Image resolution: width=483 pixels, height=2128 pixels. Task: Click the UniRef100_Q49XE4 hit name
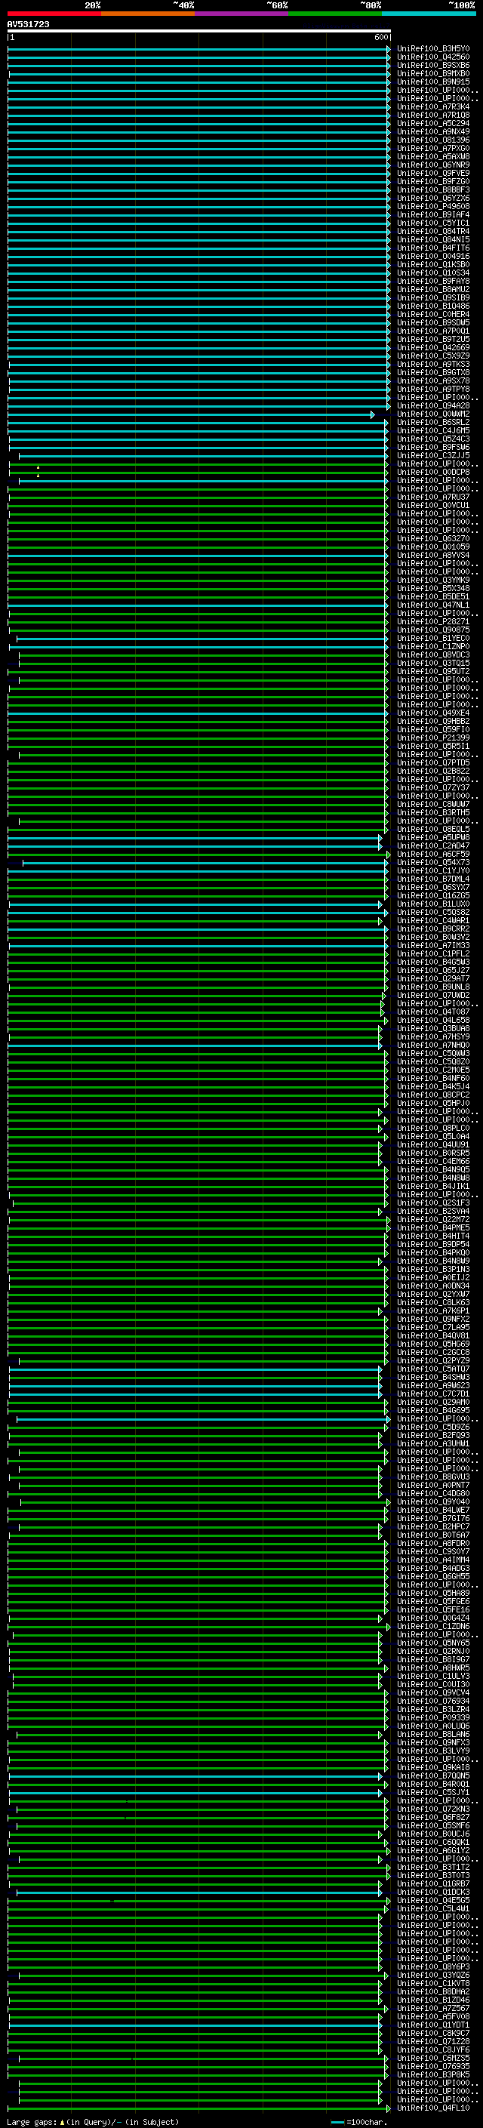[x=433, y=713]
